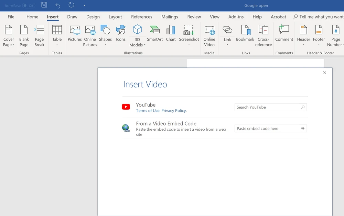The image size is (344, 216).
Task: Click the Save icon in title bar
Action: 44,5
